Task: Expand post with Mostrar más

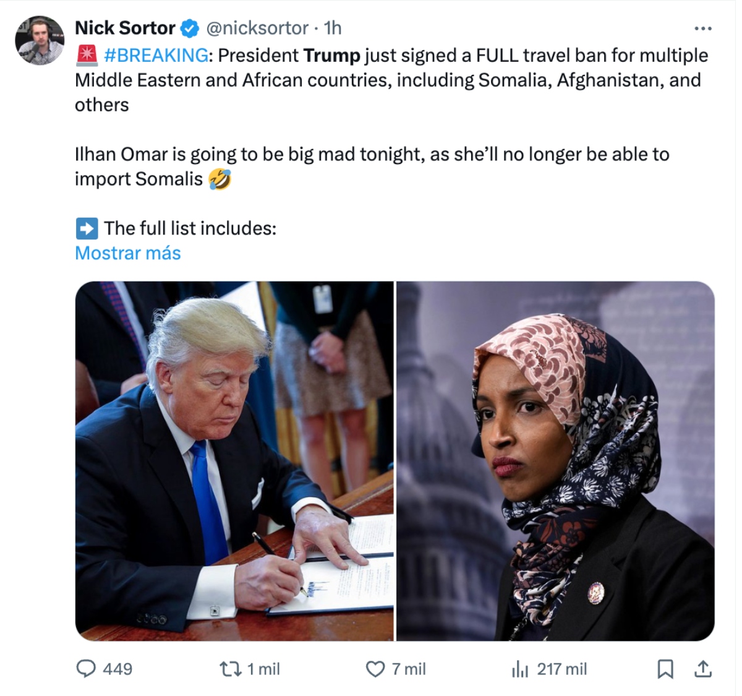Action: pos(128,253)
